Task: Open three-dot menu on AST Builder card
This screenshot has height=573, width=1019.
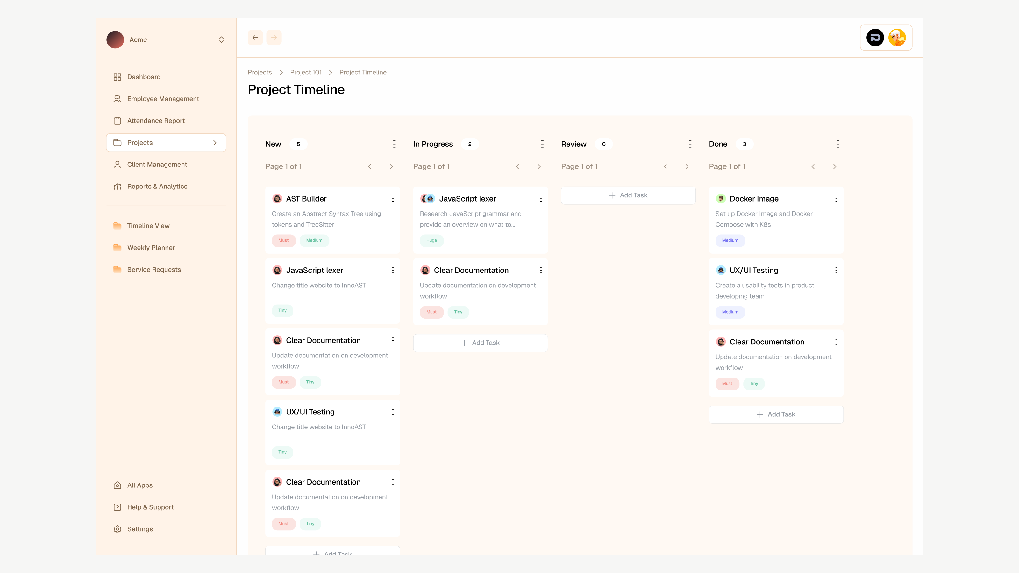Action: pyautogui.click(x=392, y=199)
